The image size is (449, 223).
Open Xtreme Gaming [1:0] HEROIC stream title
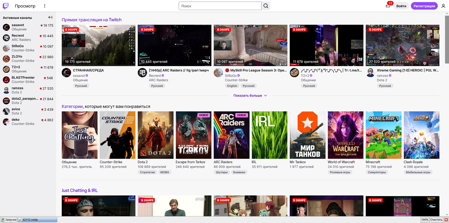point(408,70)
